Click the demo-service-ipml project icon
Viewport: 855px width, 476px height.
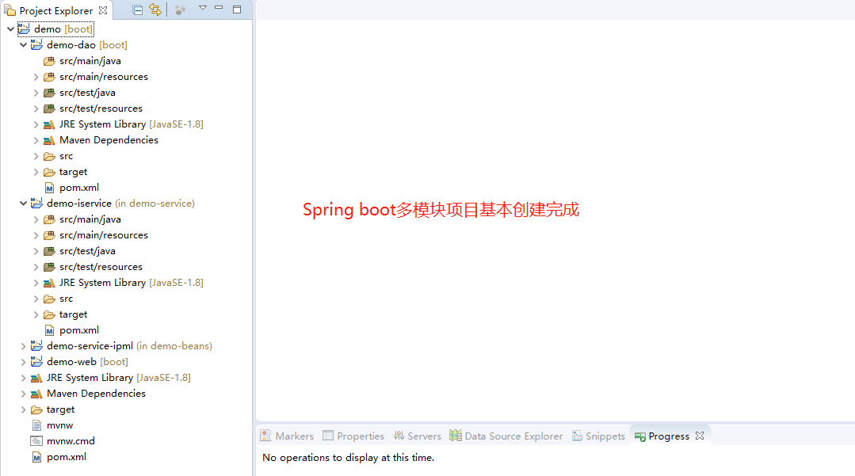(36, 345)
